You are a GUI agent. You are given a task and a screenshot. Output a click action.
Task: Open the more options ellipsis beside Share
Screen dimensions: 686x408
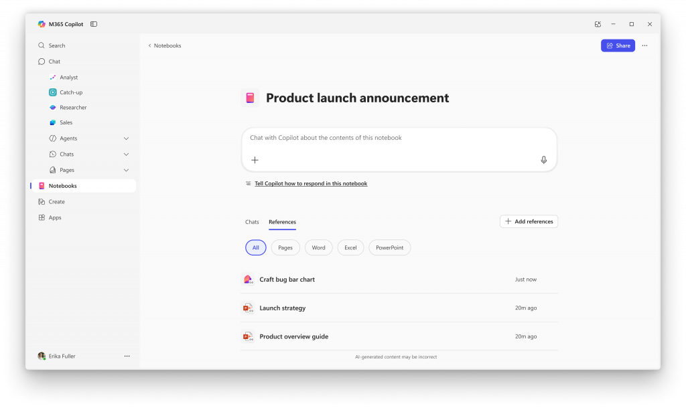[x=644, y=45]
